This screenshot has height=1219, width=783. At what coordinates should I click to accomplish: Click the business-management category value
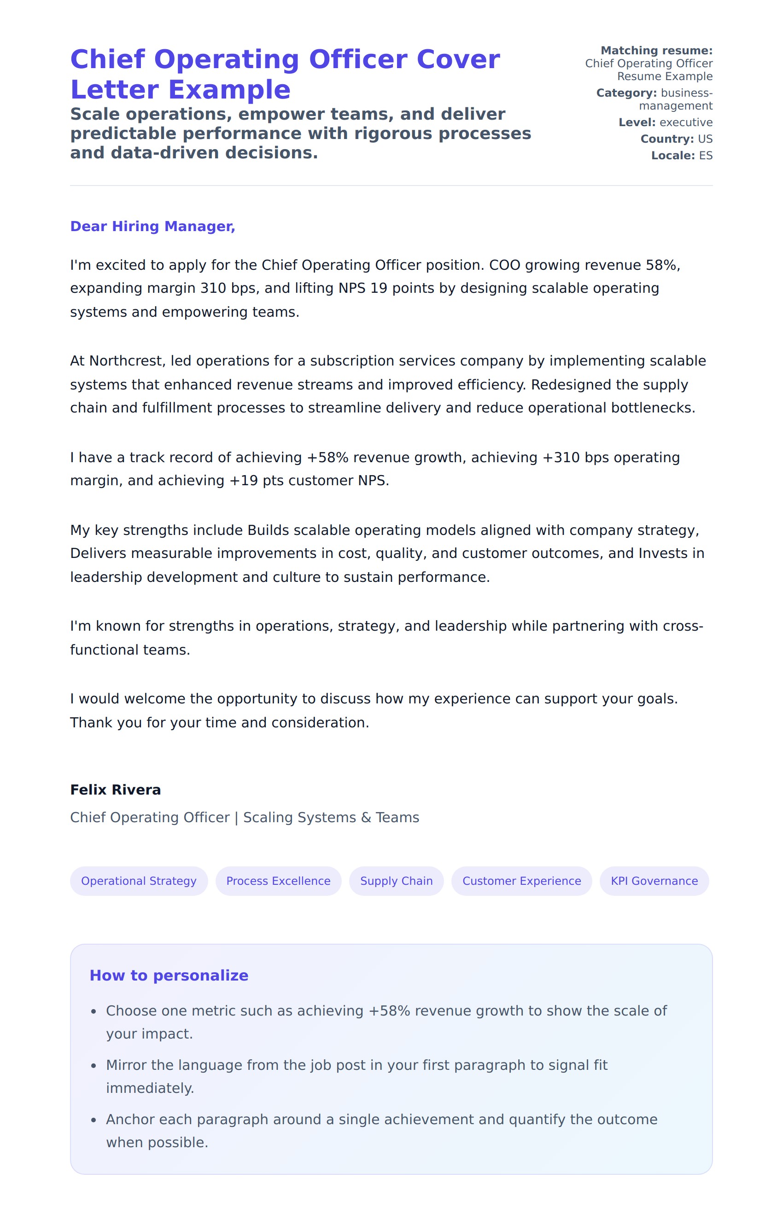[x=676, y=99]
